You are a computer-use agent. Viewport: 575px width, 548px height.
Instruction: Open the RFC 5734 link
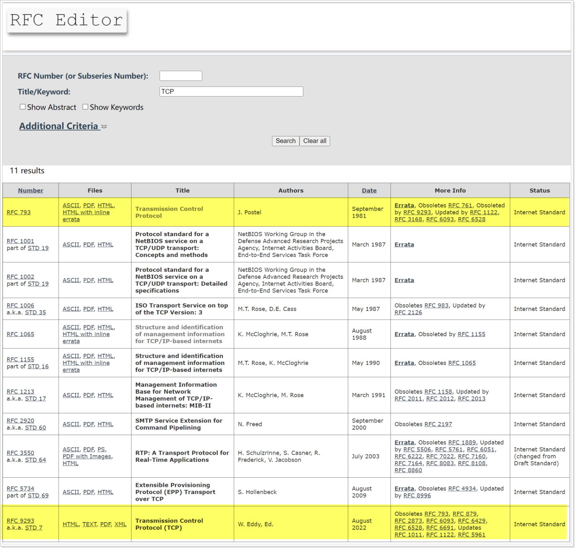coord(20,489)
